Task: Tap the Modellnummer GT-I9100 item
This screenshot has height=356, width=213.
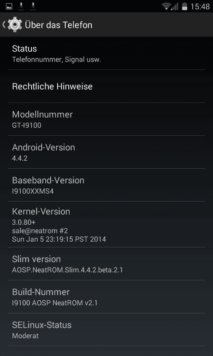Action: [x=106, y=119]
